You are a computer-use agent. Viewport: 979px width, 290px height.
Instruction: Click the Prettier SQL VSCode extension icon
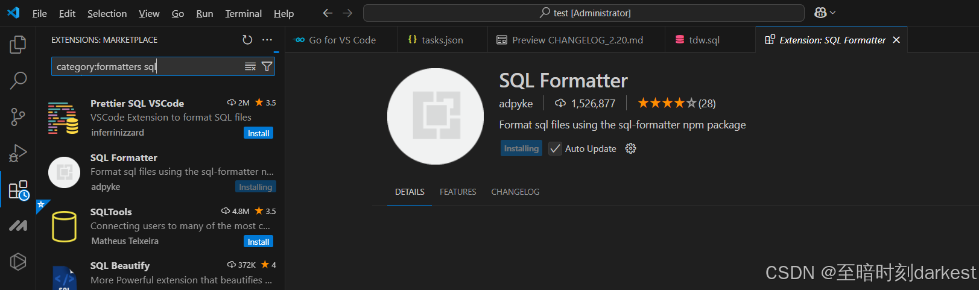coord(63,118)
